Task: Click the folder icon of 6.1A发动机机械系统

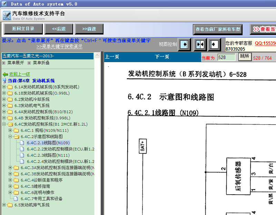Action: click(x=10, y=87)
